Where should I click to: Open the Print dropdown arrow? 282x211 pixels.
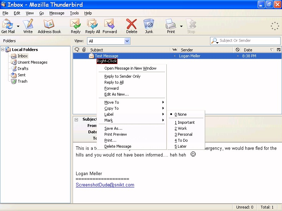[x=181, y=26]
